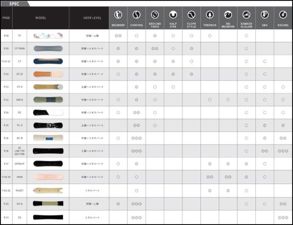Select XC-R row triple-circle Carving rating
The image size is (293, 225).
click(x=136, y=138)
